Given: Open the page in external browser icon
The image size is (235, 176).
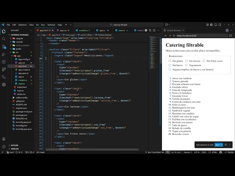Looking at the screenshot, I should (230, 36).
